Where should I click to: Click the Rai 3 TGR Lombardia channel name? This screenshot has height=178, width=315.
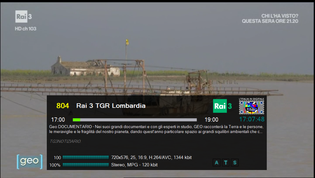coord(111,106)
